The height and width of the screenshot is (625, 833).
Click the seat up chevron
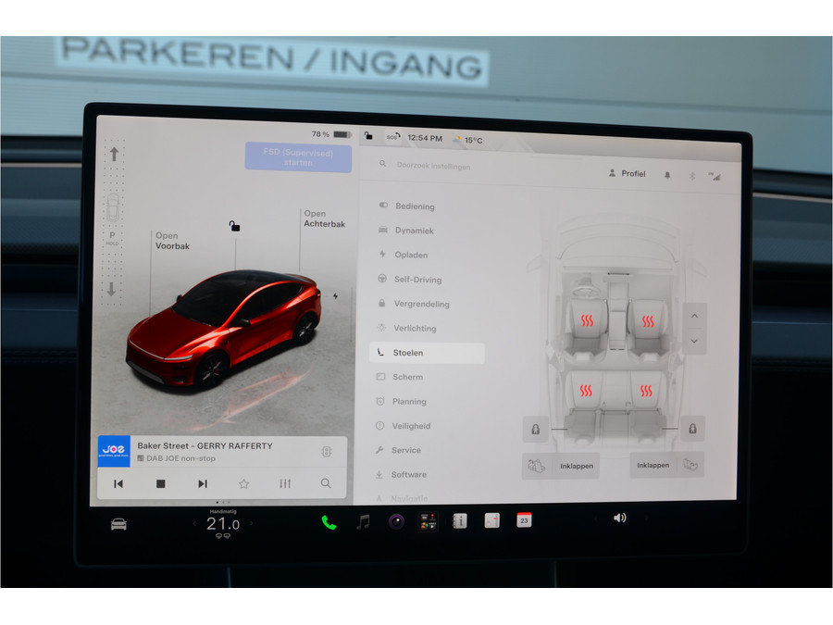[694, 317]
